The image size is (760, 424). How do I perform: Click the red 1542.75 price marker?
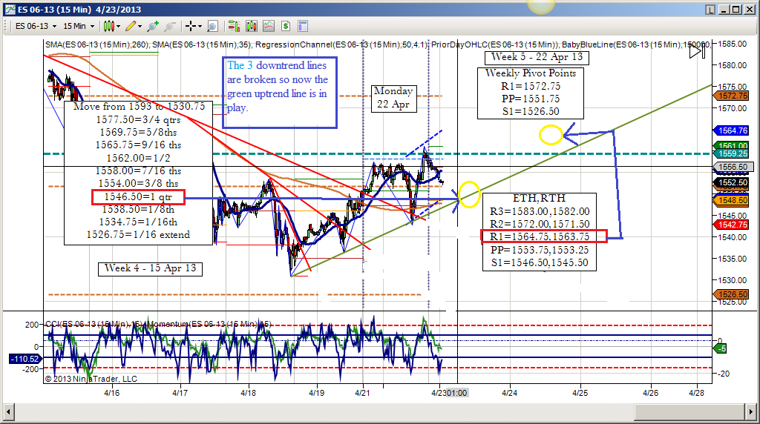pyautogui.click(x=731, y=225)
